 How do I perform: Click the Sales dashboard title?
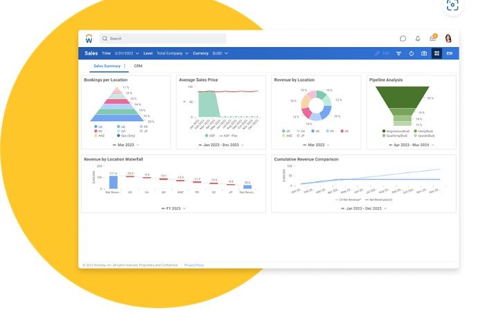91,53
